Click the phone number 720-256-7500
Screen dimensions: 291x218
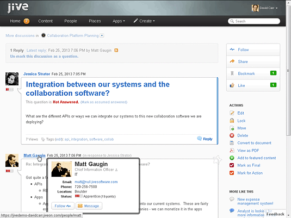point(86,186)
